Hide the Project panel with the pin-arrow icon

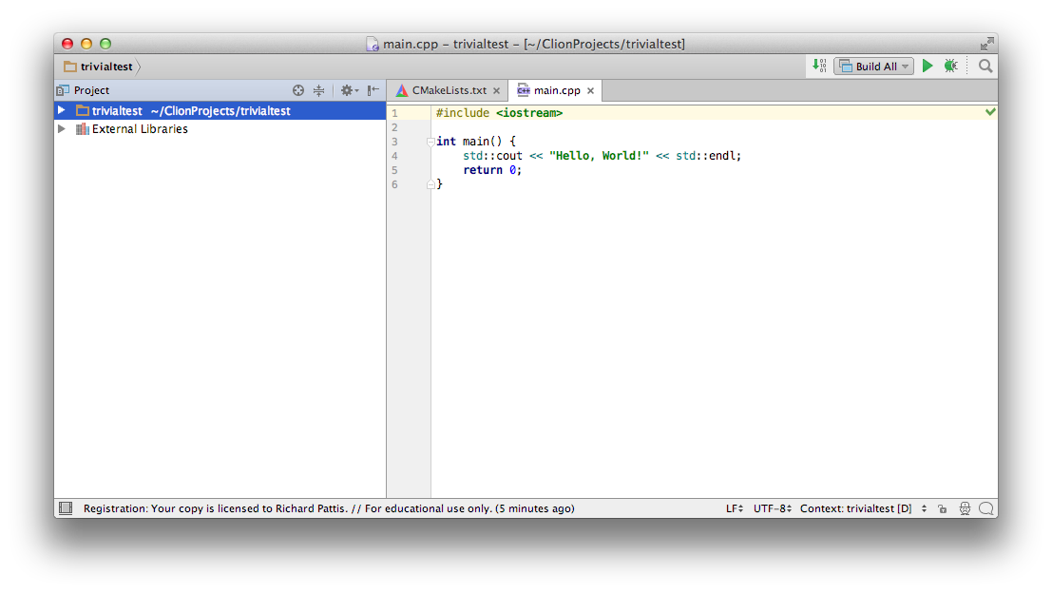373,89
